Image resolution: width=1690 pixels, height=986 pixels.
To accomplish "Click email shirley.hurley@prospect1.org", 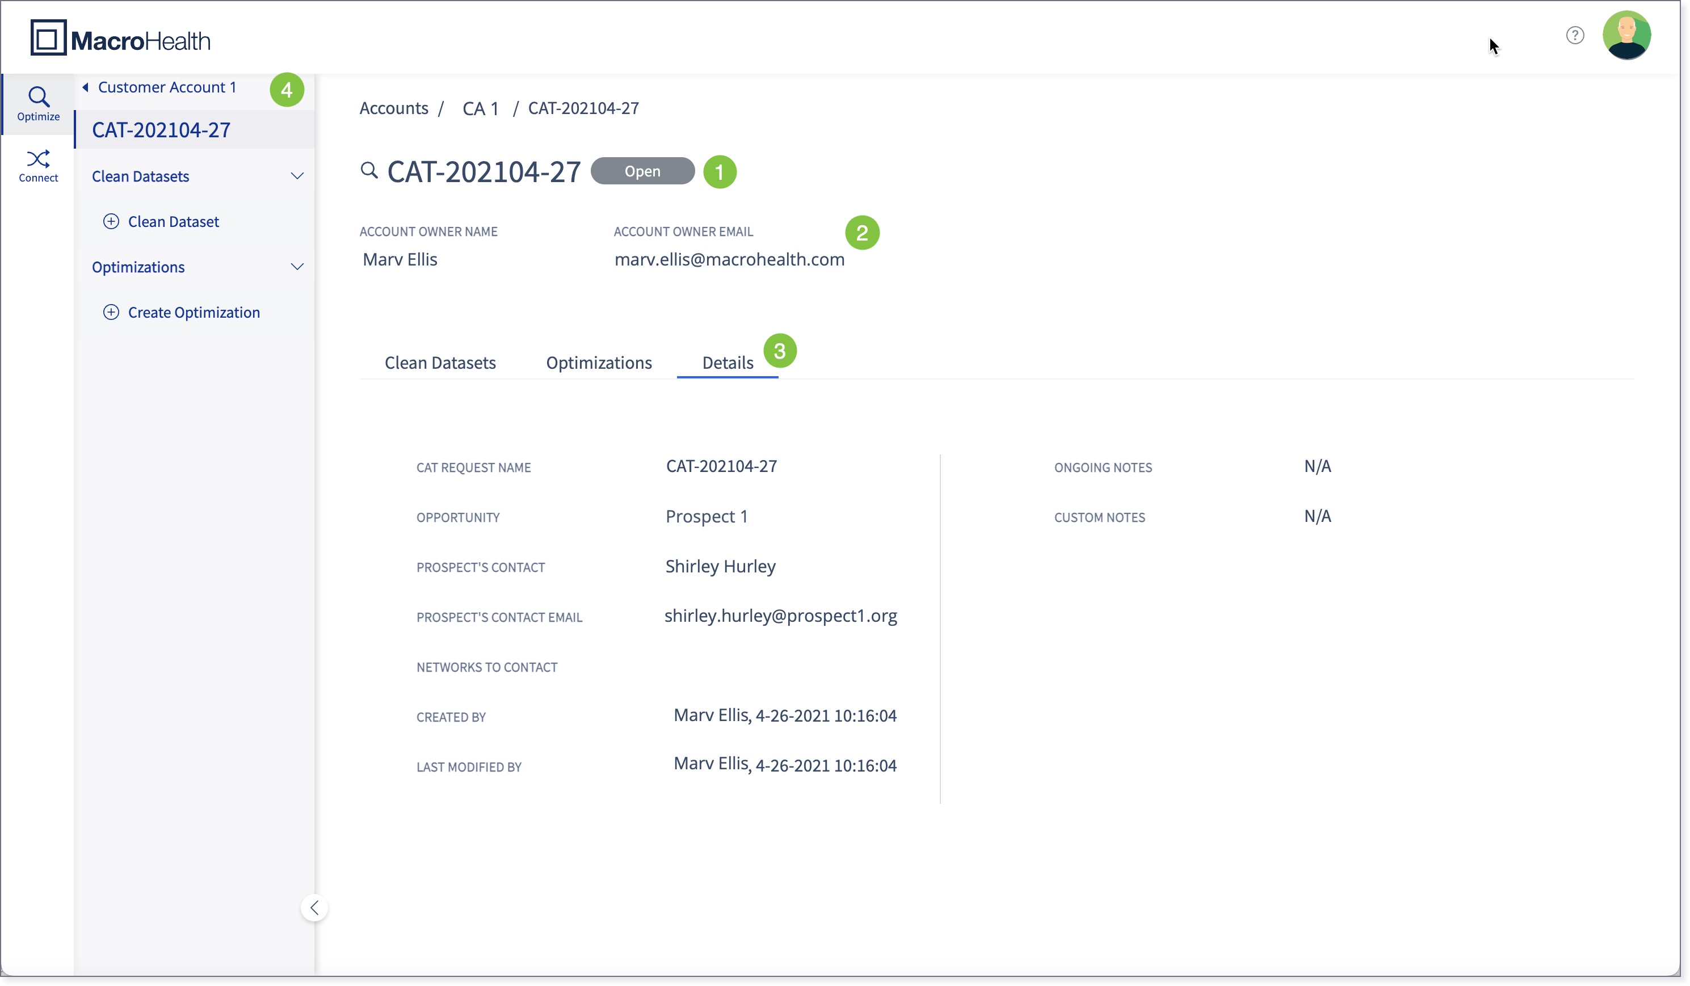I will (781, 616).
